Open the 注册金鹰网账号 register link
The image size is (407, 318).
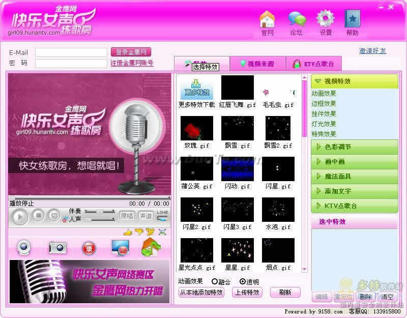click(x=132, y=63)
